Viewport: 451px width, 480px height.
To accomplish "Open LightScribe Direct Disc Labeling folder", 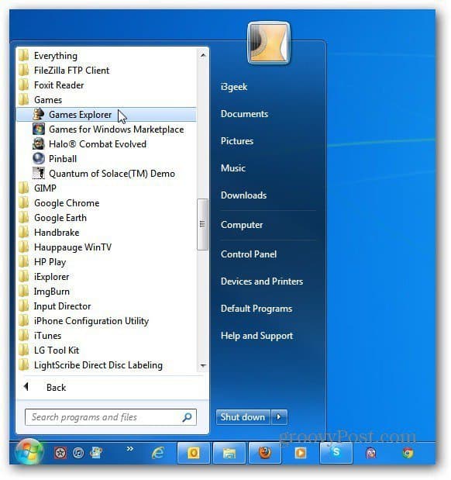I will coord(90,365).
